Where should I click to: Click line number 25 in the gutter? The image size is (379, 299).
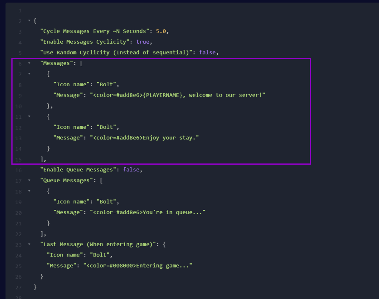[x=19, y=266]
